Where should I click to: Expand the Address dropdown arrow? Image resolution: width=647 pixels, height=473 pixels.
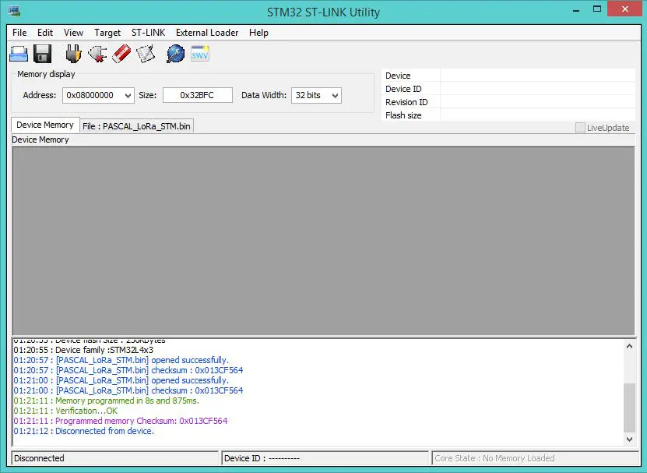pos(128,95)
